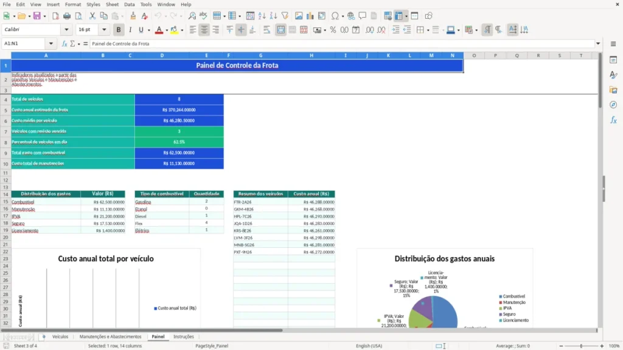Image resolution: width=623 pixels, height=350 pixels.
Task: Open the Font Name dropdown
Action: pos(66,30)
